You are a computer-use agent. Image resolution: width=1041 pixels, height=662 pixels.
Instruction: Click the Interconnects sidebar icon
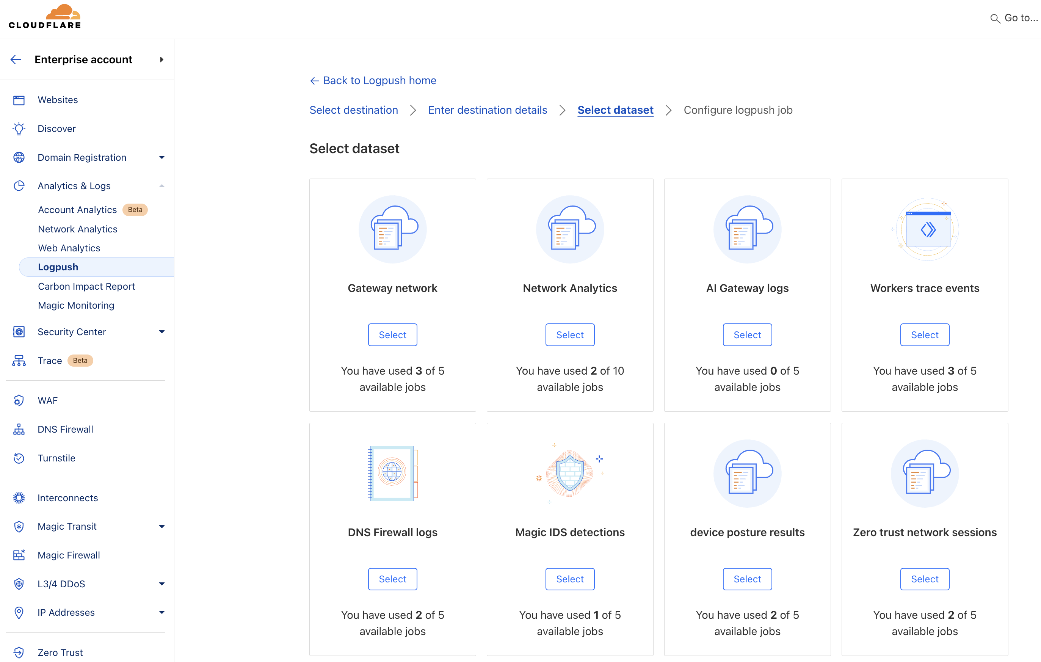(x=19, y=498)
